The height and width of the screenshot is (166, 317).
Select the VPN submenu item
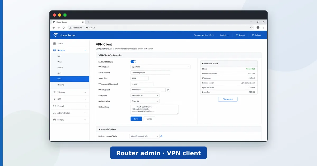70,79
